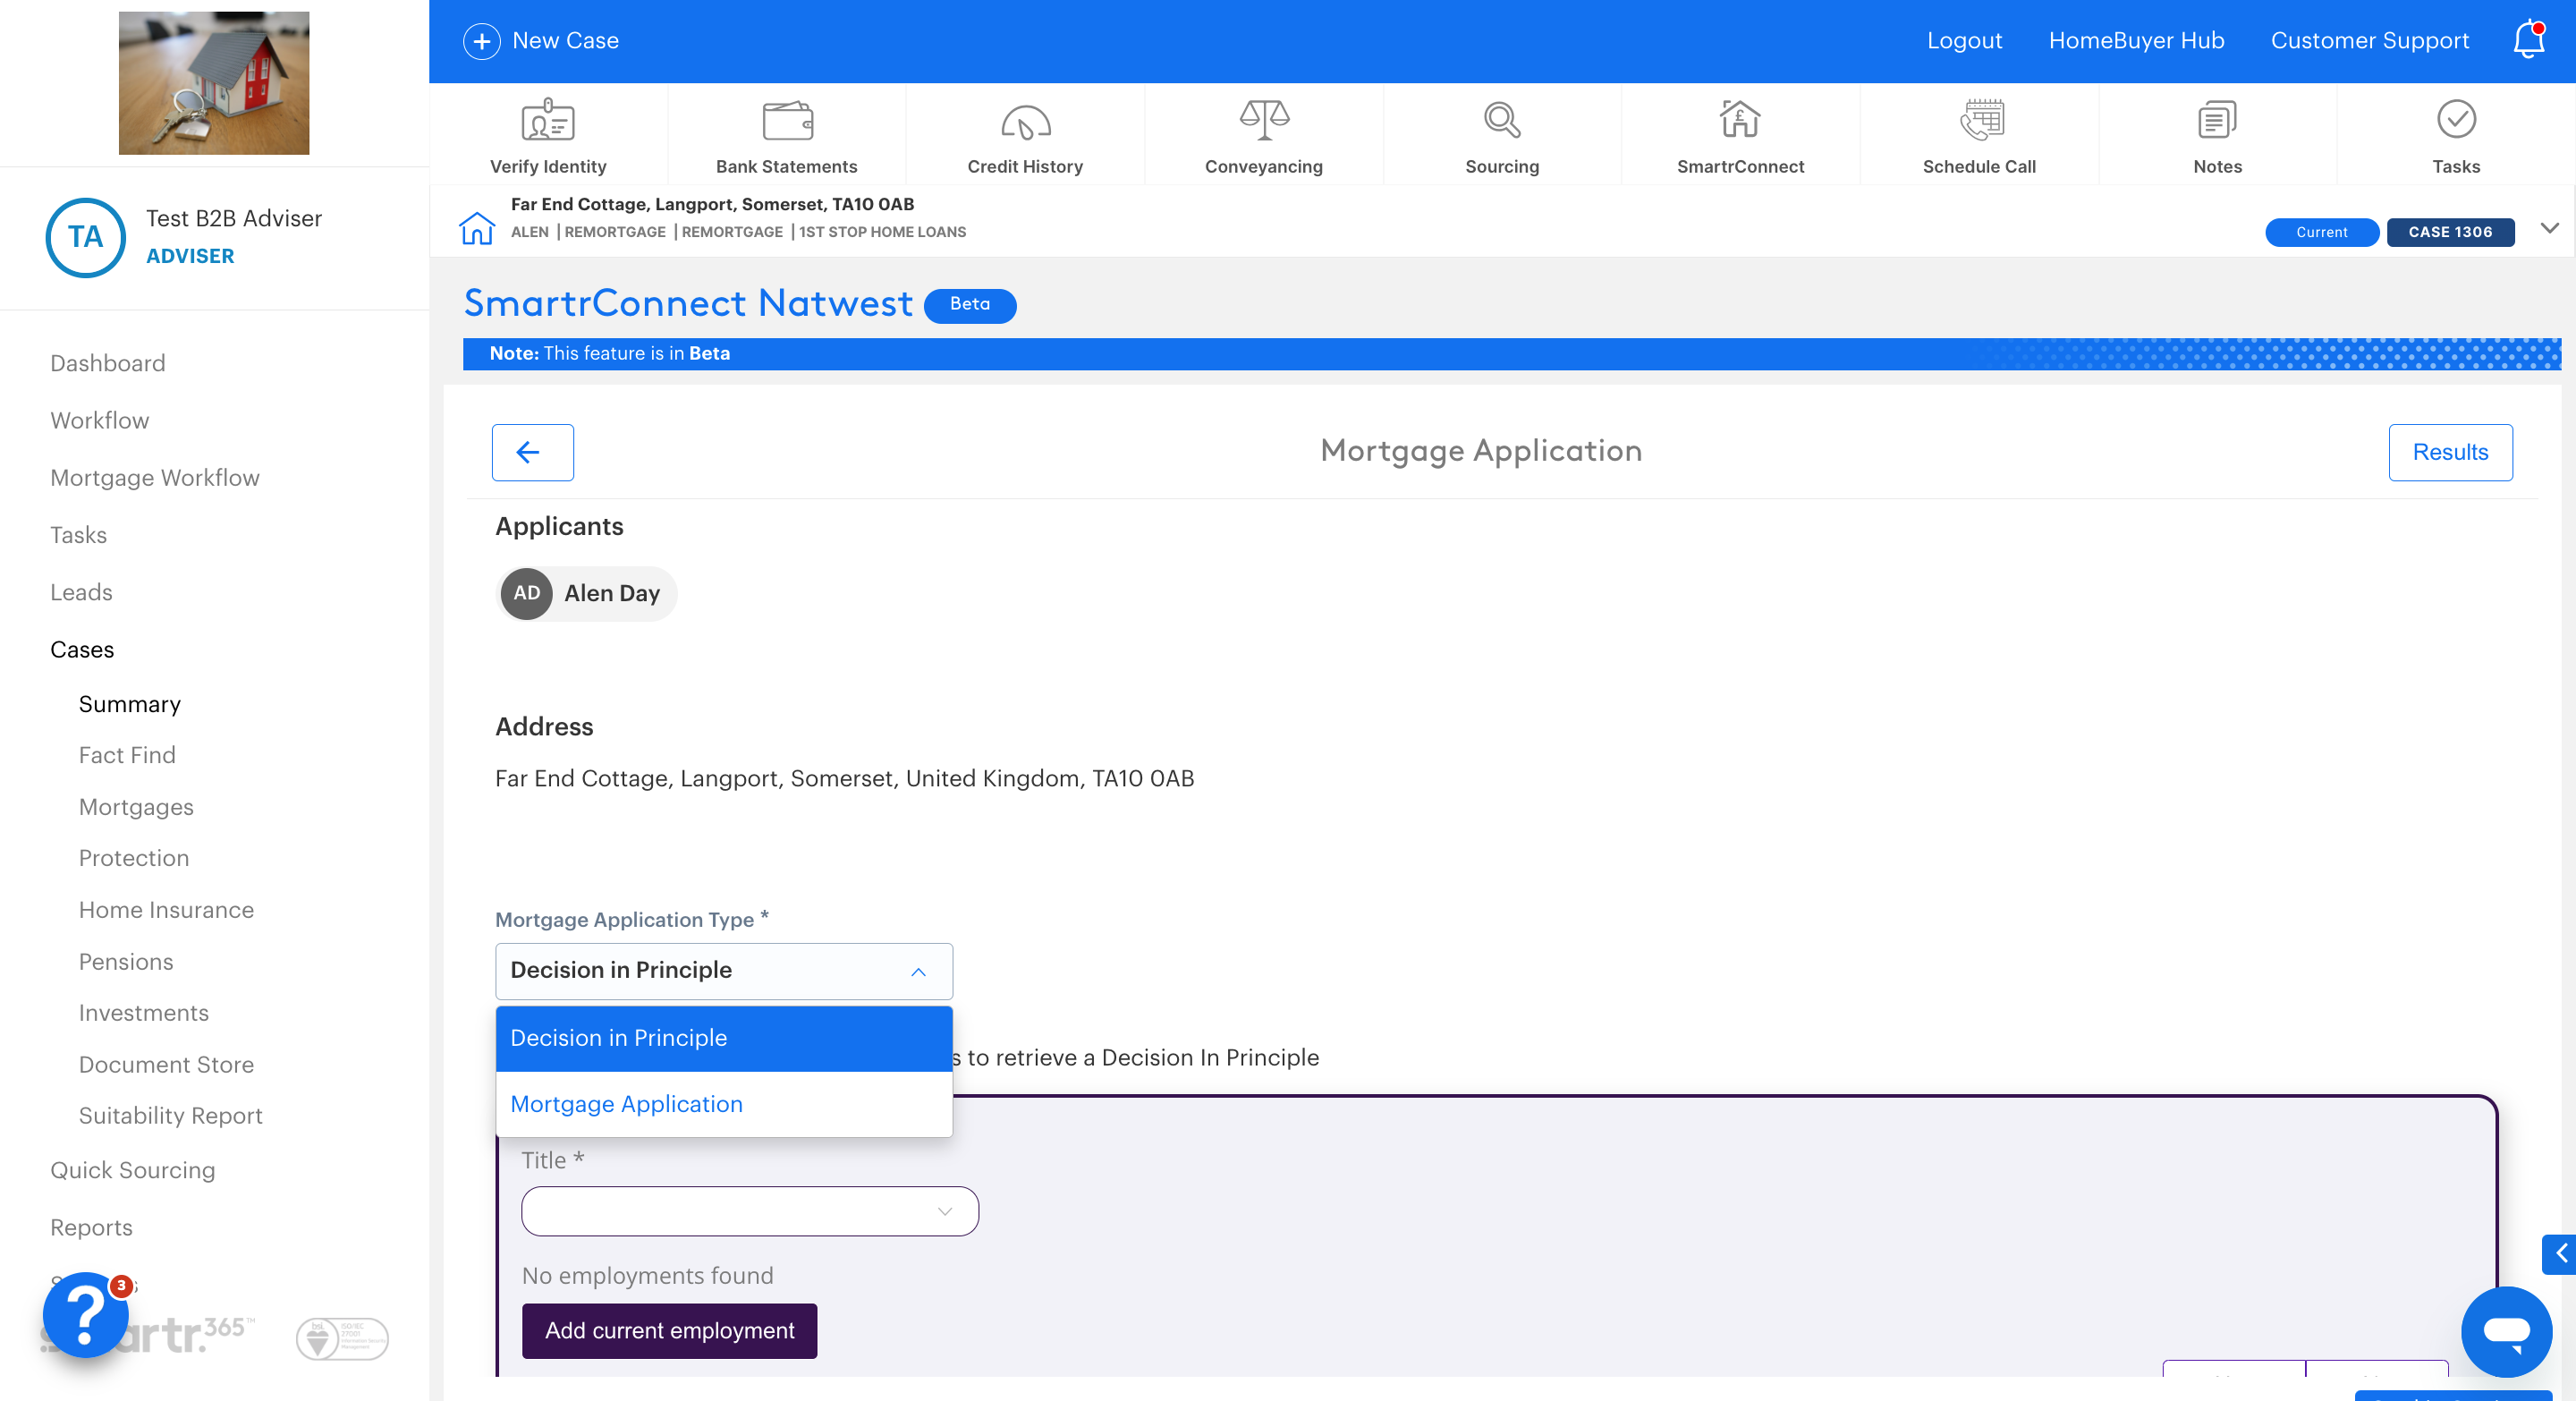Click the address line under Address heading
Image resolution: width=2576 pixels, height=1401 pixels.
pyautogui.click(x=844, y=778)
